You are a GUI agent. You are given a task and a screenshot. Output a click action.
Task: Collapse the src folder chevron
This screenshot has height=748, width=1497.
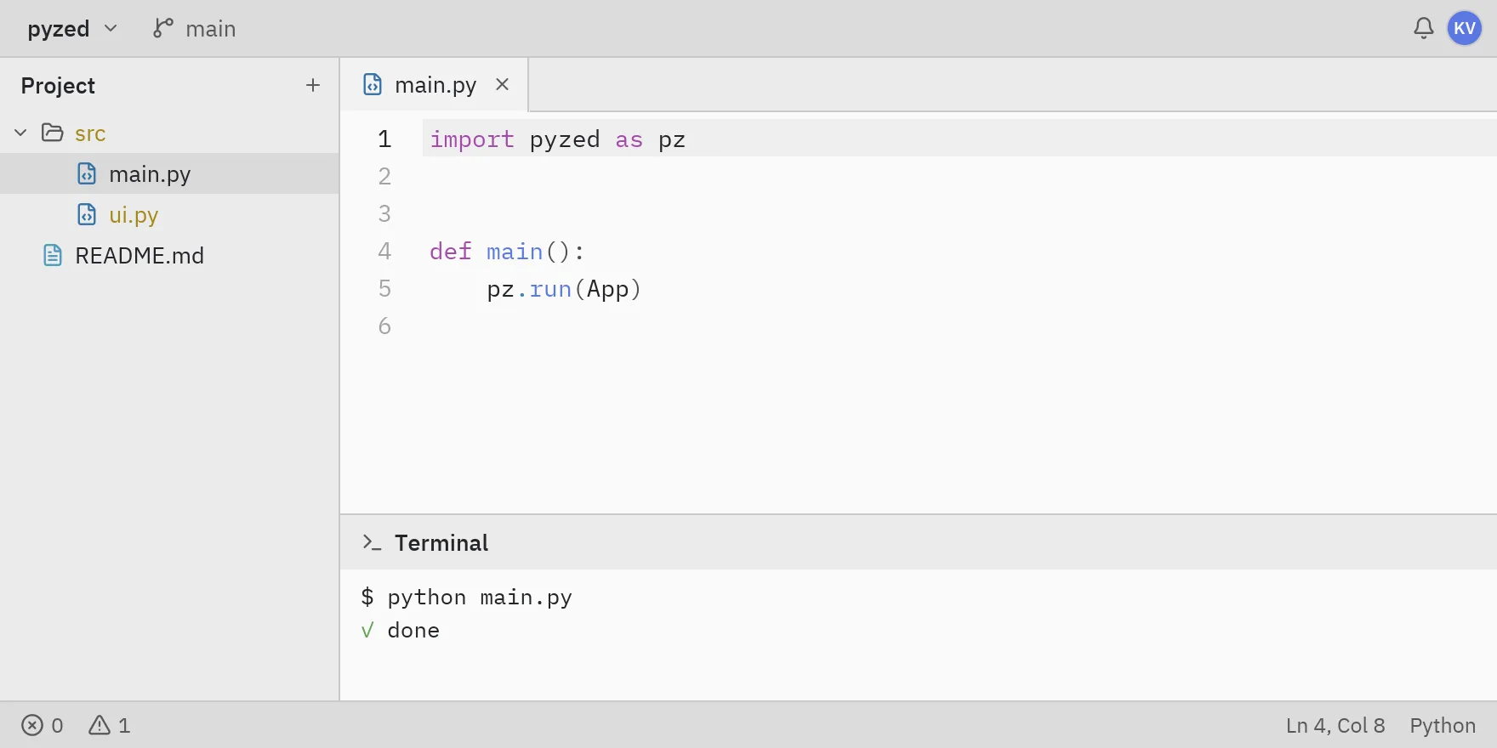click(x=21, y=133)
